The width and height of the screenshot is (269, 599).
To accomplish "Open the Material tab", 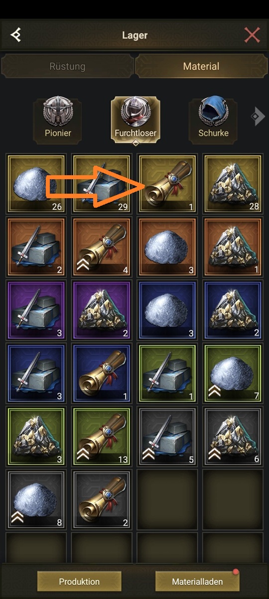I will point(201,66).
